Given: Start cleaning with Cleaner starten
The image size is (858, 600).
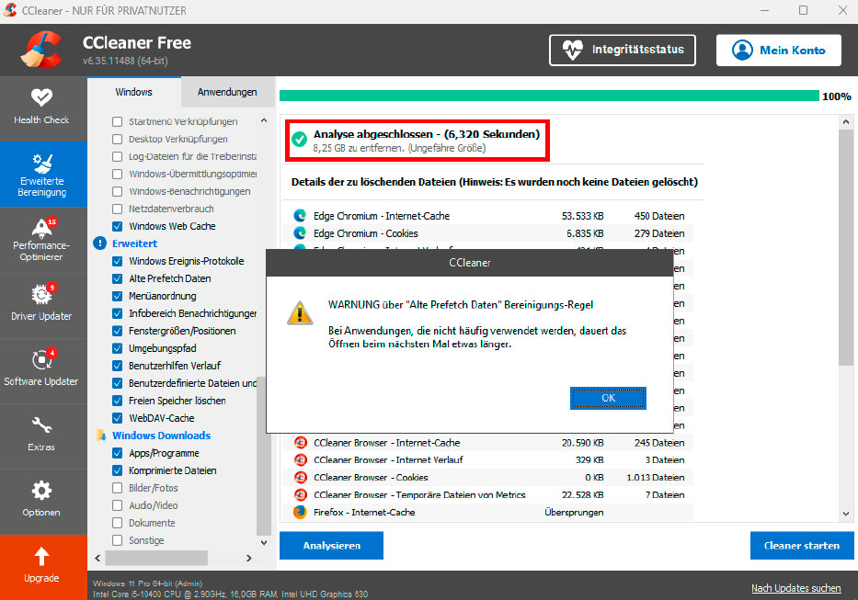Looking at the screenshot, I should point(802,545).
